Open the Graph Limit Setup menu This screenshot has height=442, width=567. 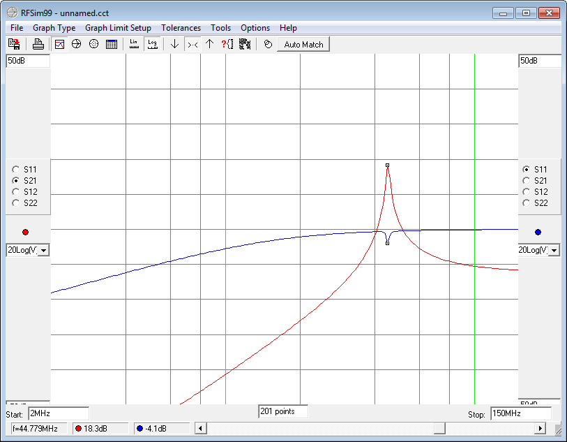(118, 28)
